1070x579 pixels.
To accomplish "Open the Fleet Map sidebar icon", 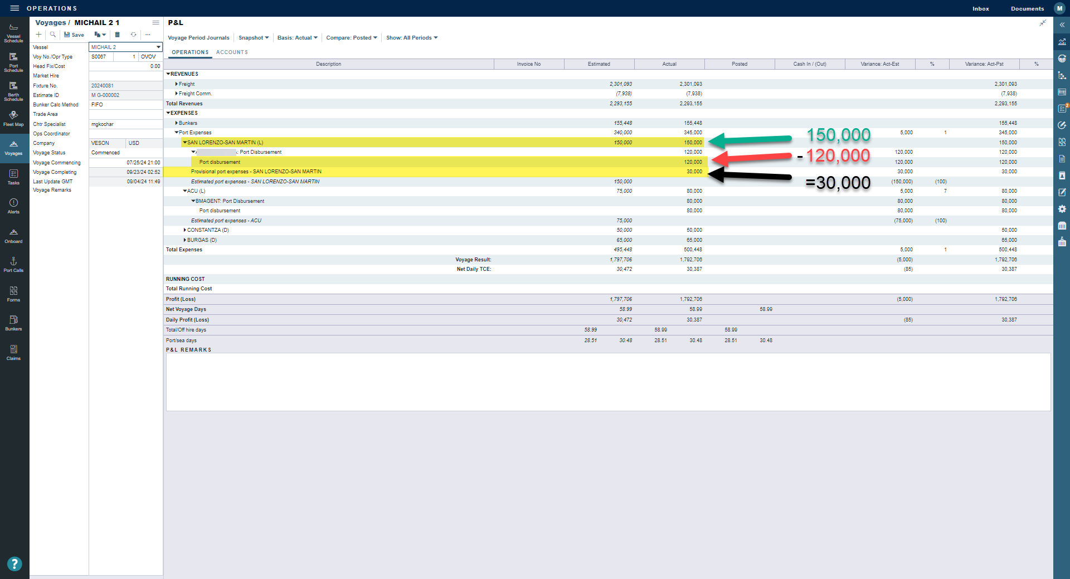I will tap(13, 118).
